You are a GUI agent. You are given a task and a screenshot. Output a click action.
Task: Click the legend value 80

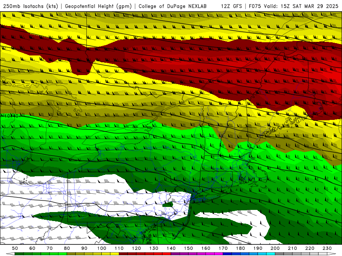pos(67,248)
